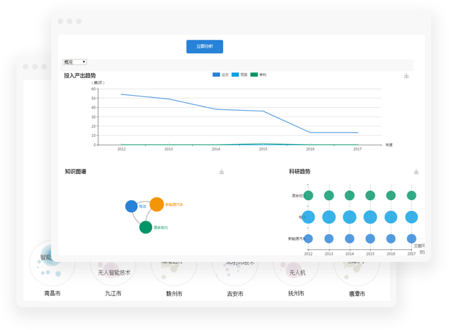Screen dimensions: 449x330
Task: Click the 2014 data point on the blue line
Action: point(216,109)
